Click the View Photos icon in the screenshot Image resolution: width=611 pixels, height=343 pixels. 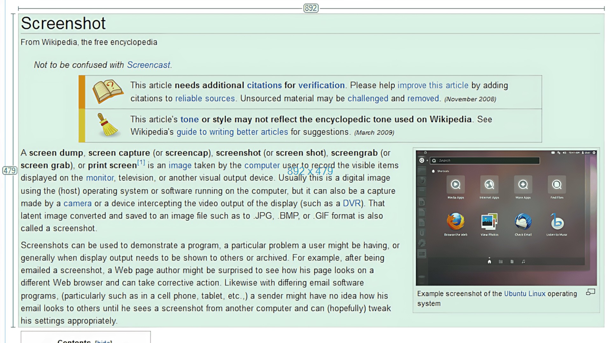pyautogui.click(x=489, y=221)
